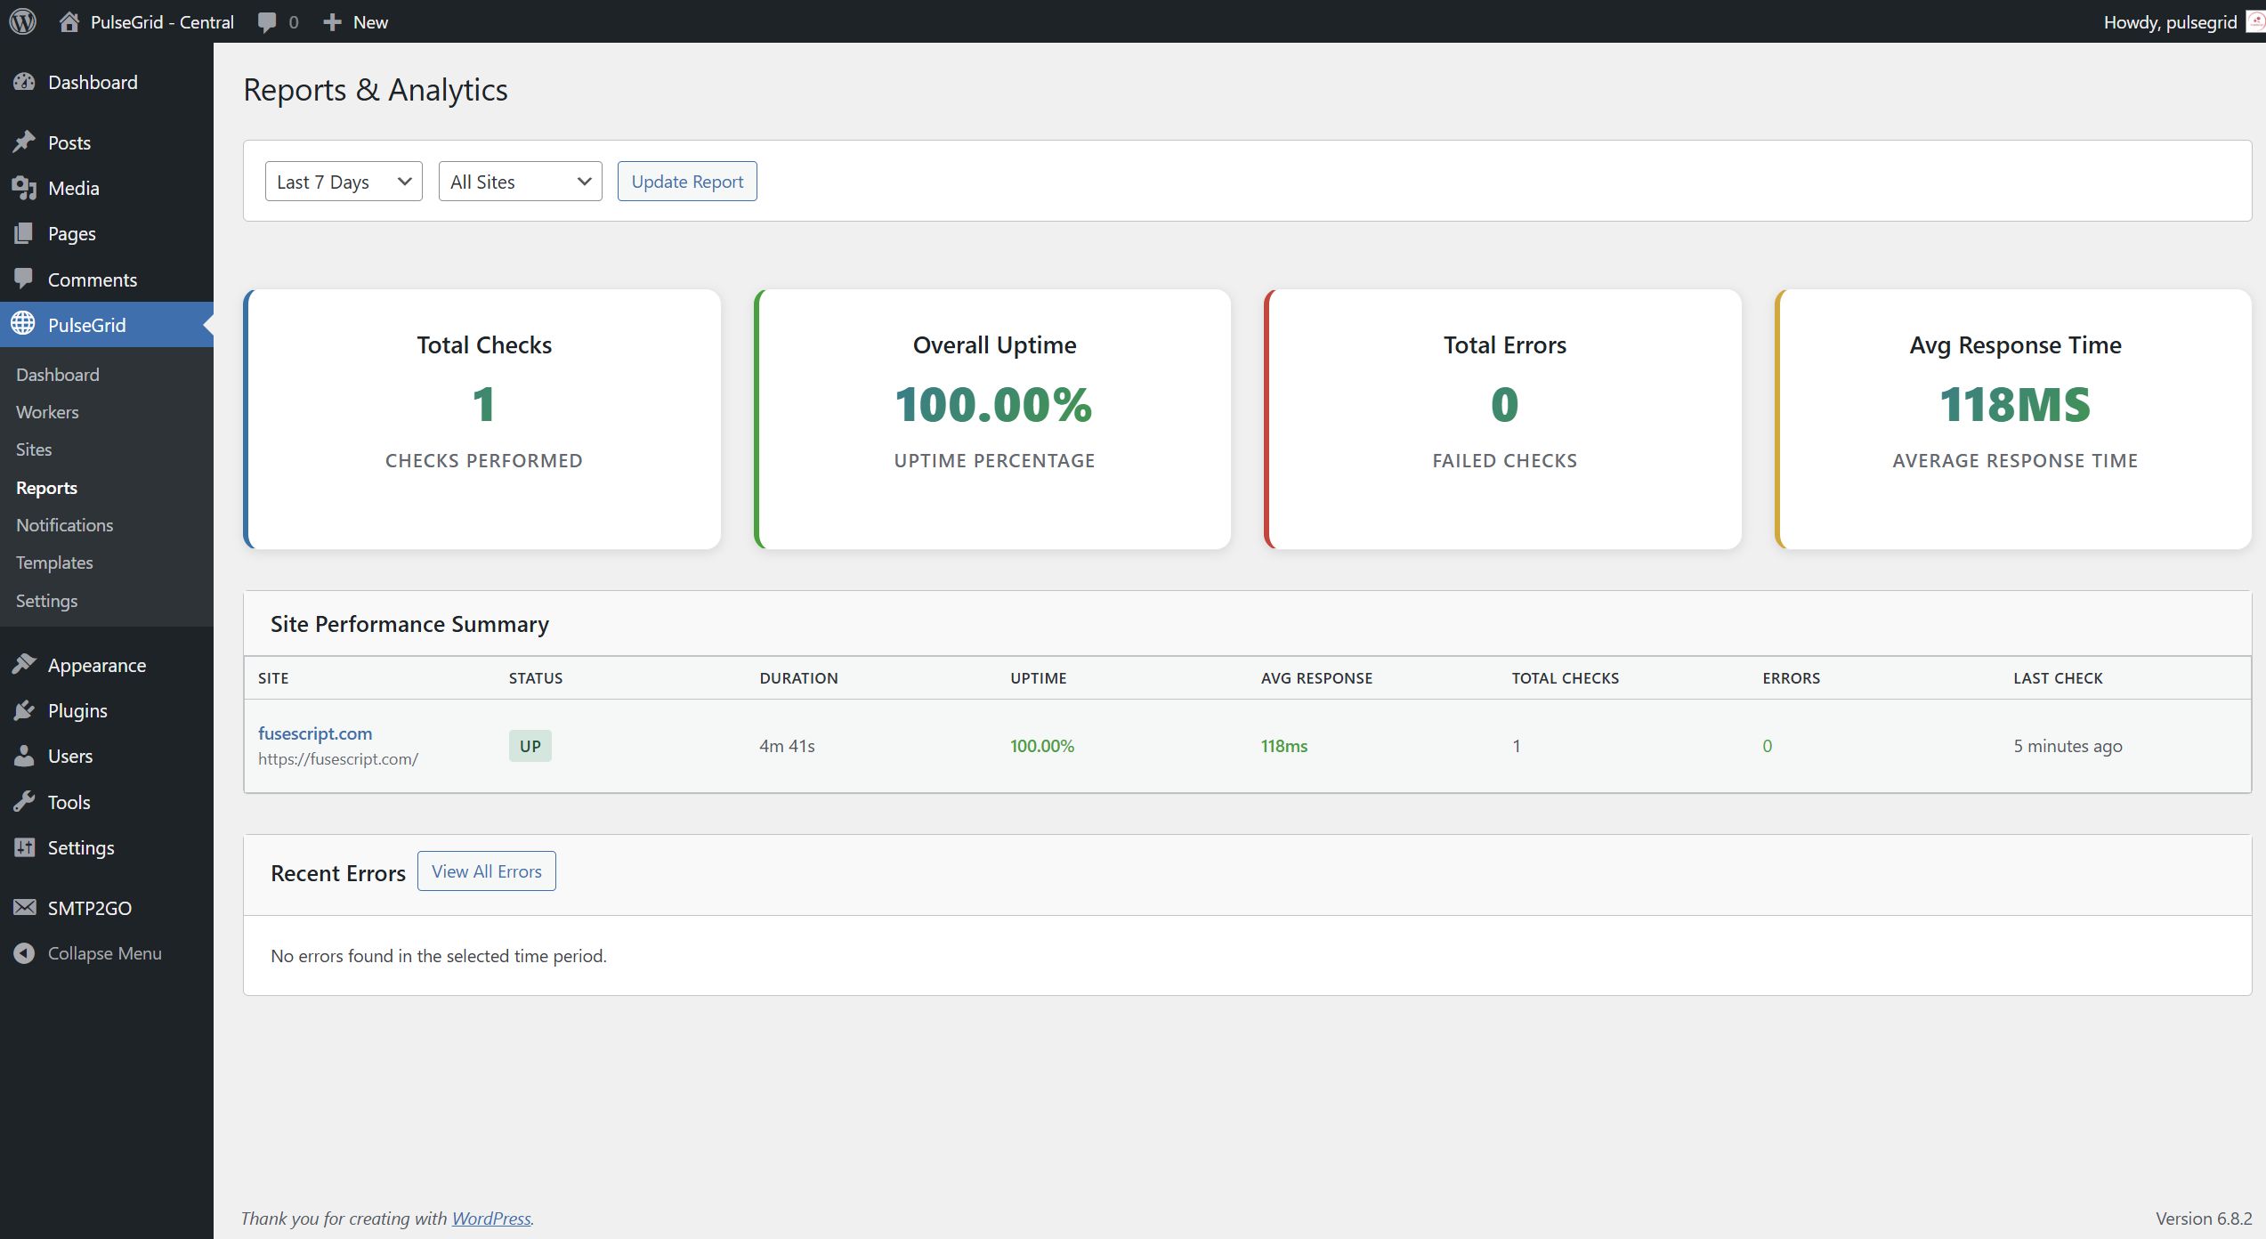Click the Plugins plug icon
Image resolution: width=2266 pixels, height=1239 pixels.
pyautogui.click(x=24, y=710)
